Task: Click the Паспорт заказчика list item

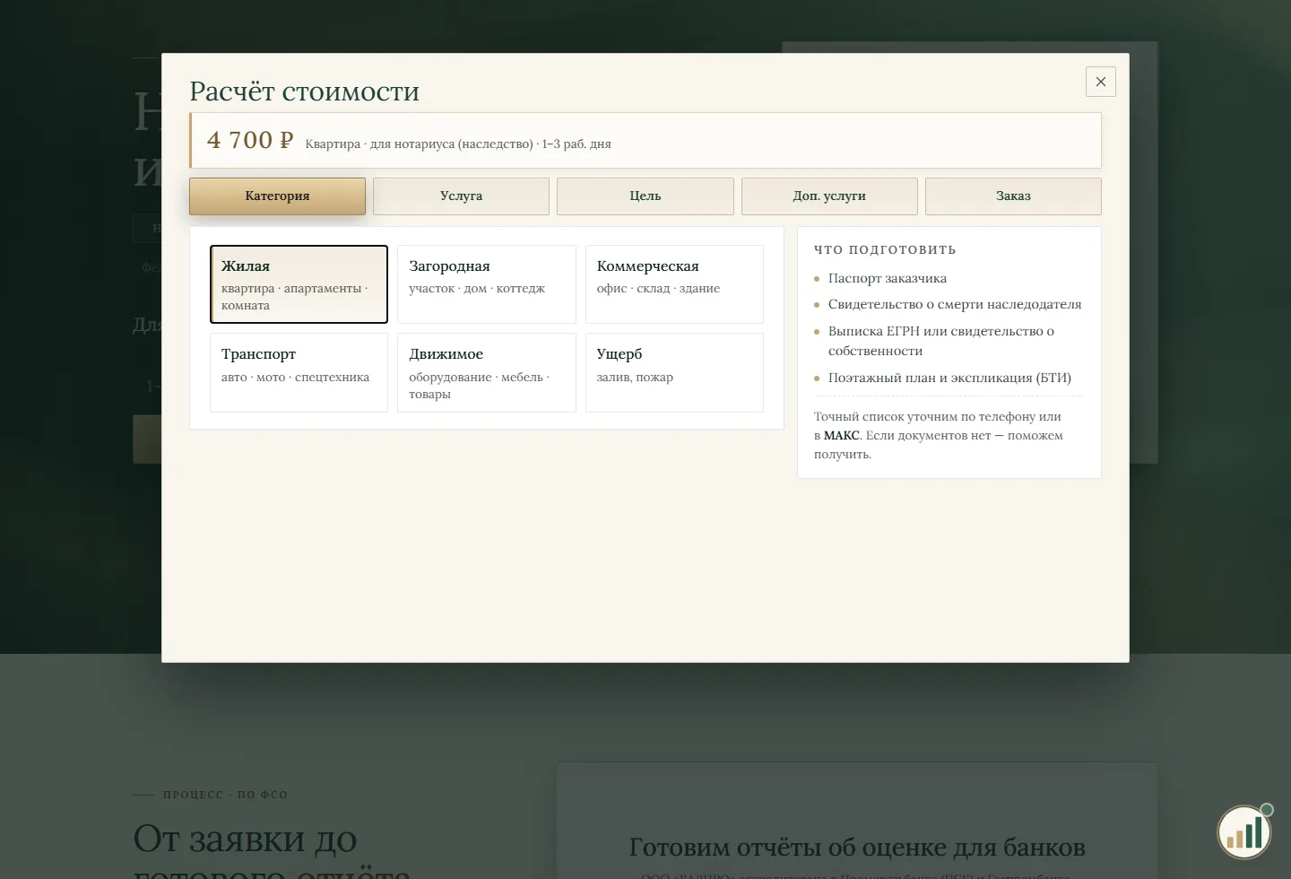Action: point(888,278)
